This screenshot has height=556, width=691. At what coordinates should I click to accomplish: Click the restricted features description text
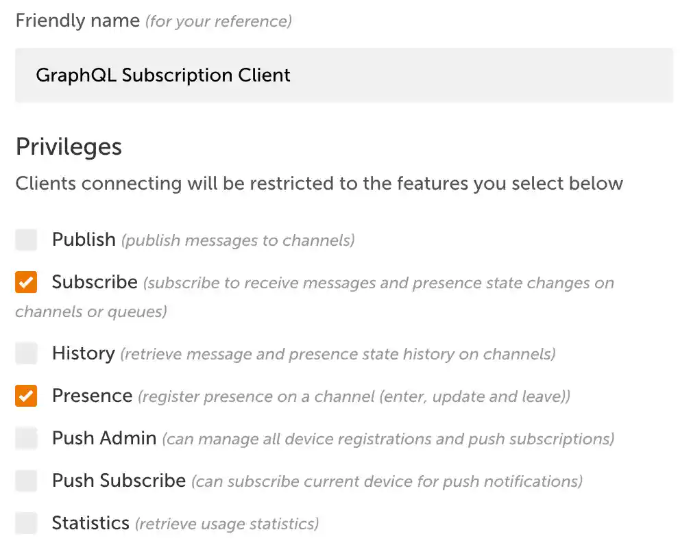pyautogui.click(x=319, y=184)
